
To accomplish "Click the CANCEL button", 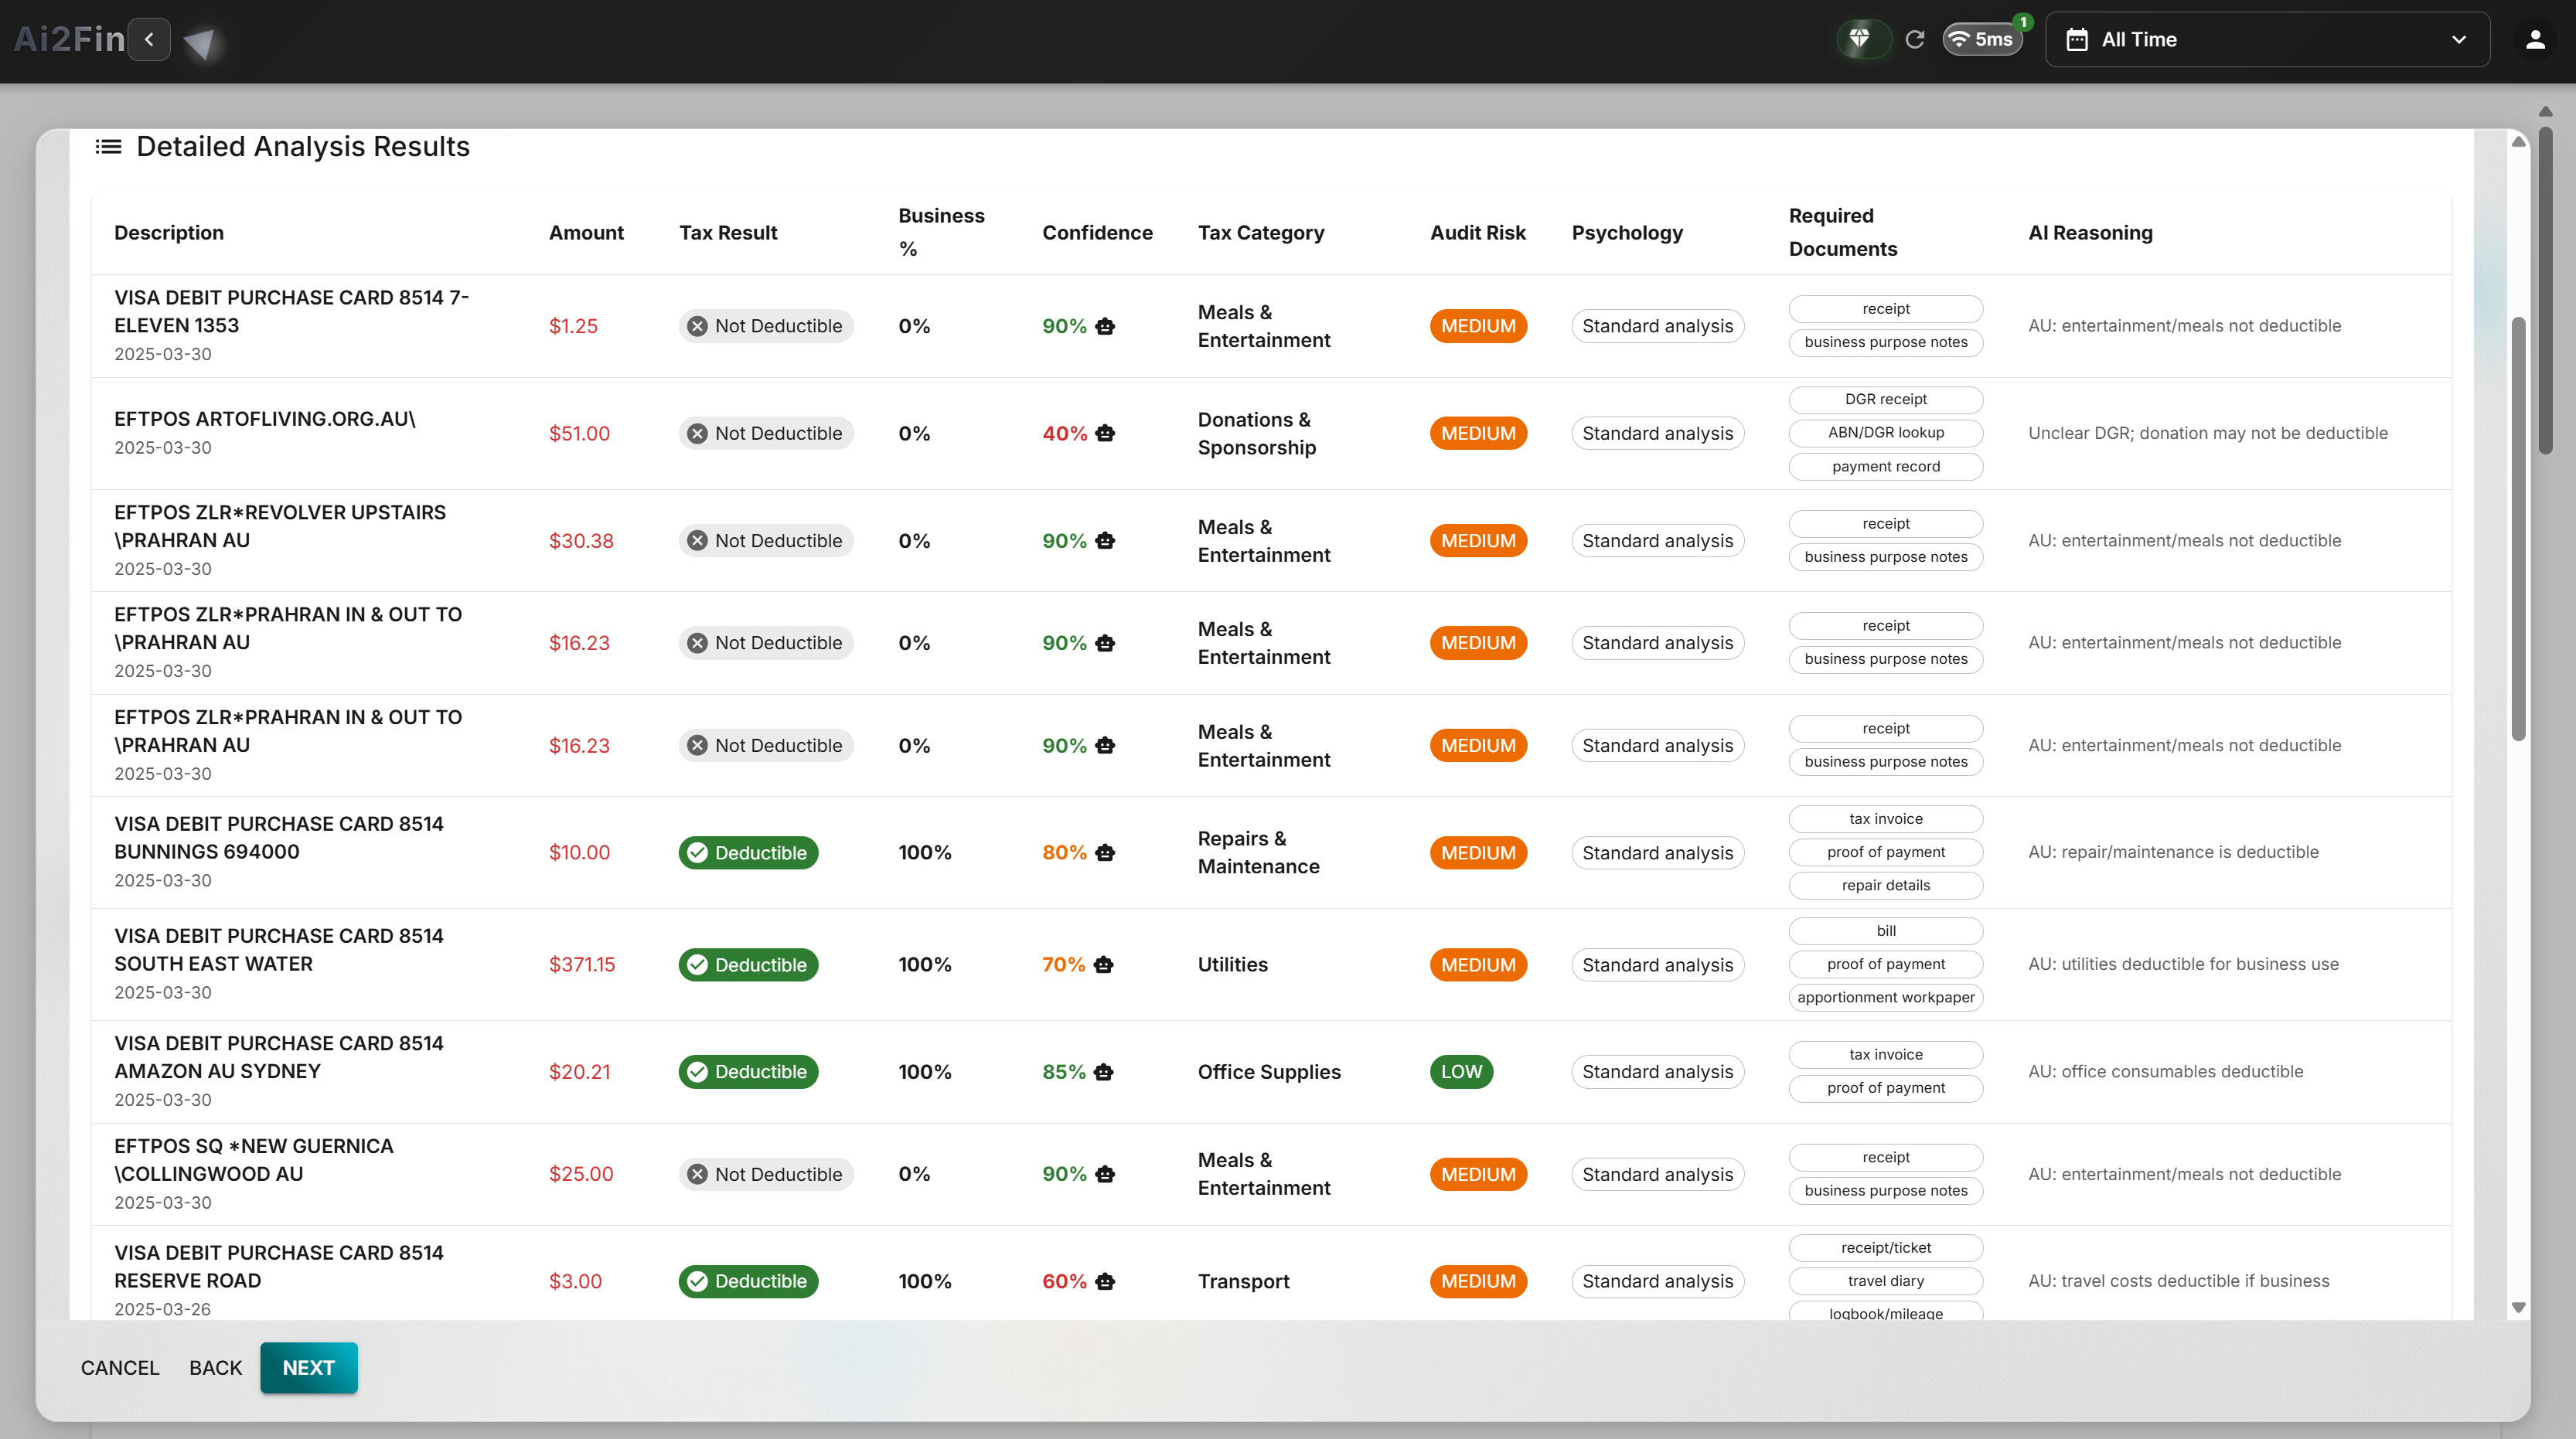I will 119,1367.
